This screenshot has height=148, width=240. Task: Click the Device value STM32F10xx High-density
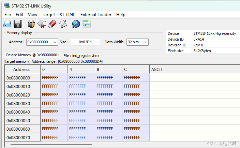pos(214,33)
